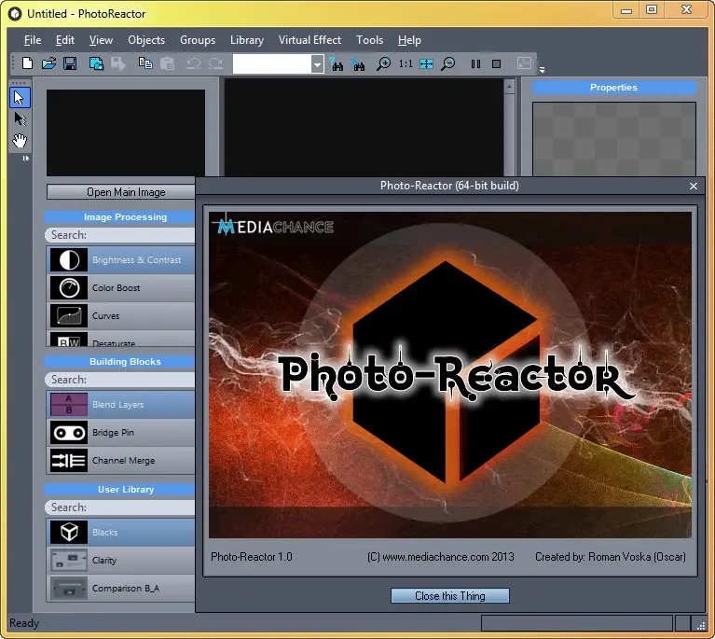Select the secondary arrow selection tool
Image resolution: width=715 pixels, height=639 pixels.
(x=20, y=119)
